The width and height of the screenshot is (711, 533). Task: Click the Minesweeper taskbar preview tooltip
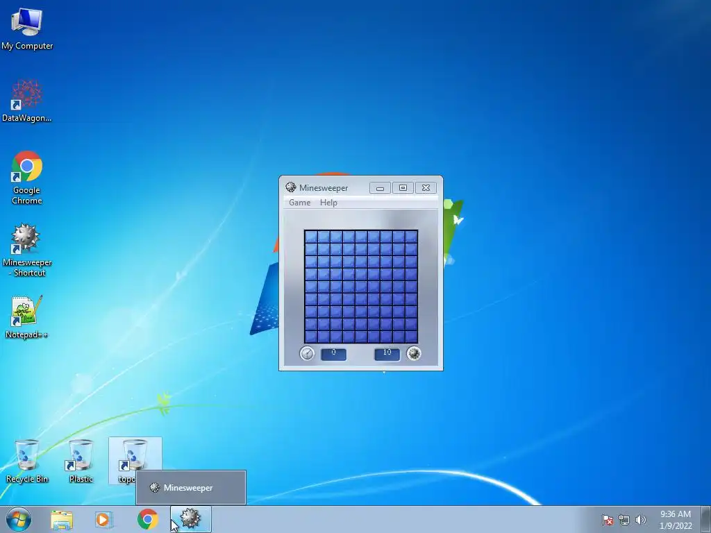[191, 488]
